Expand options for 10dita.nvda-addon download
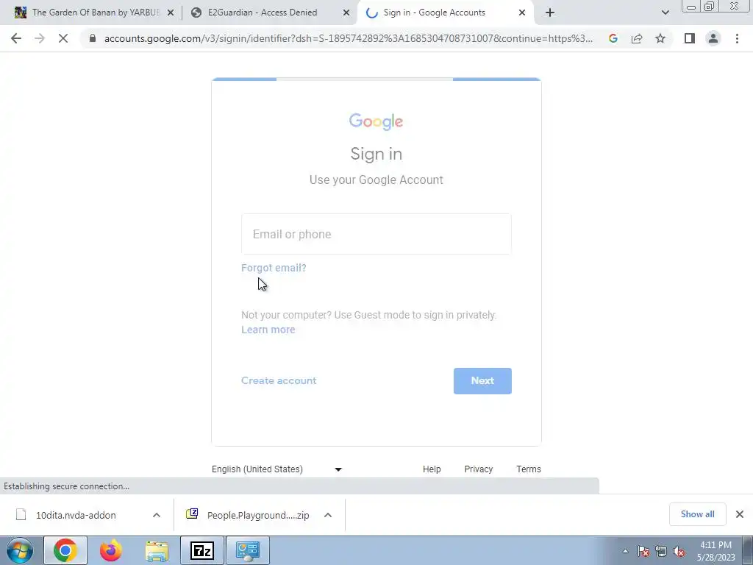This screenshot has width=753, height=565. [157, 515]
